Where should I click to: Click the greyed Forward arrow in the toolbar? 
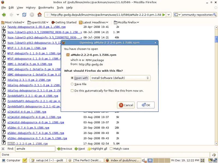click(x=11, y=15)
